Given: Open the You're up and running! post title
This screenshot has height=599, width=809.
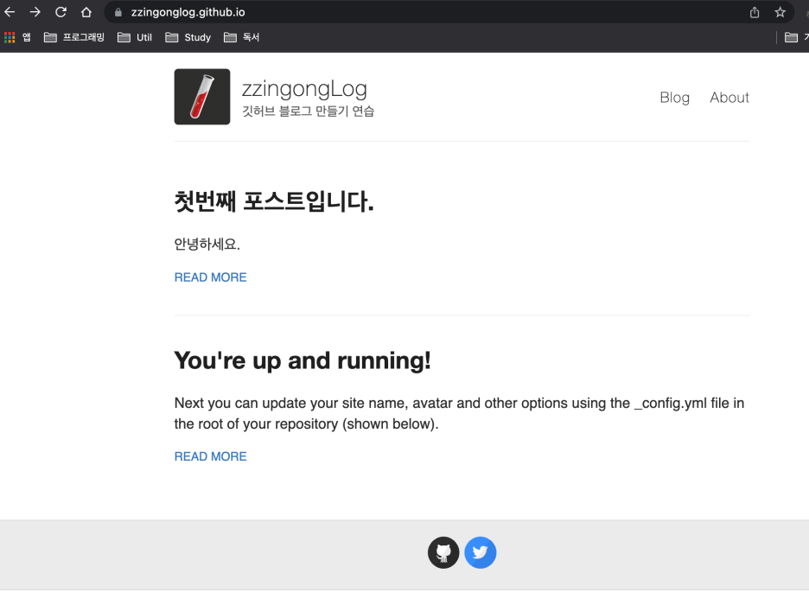Looking at the screenshot, I should point(303,360).
